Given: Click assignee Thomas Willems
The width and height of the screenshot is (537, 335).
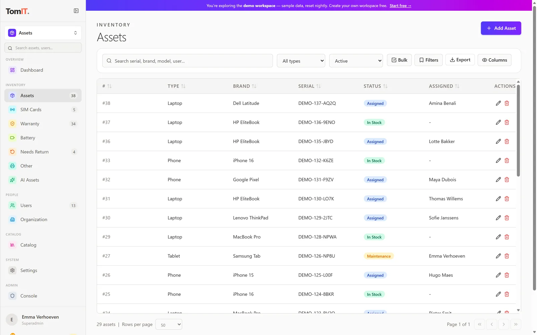Looking at the screenshot, I should [446, 199].
